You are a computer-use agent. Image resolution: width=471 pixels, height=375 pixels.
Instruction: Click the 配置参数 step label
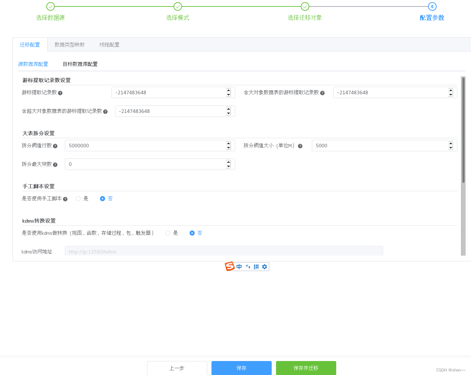[432, 18]
